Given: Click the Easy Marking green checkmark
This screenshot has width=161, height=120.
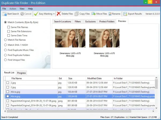Looking at the screenshot, I should [36, 14].
